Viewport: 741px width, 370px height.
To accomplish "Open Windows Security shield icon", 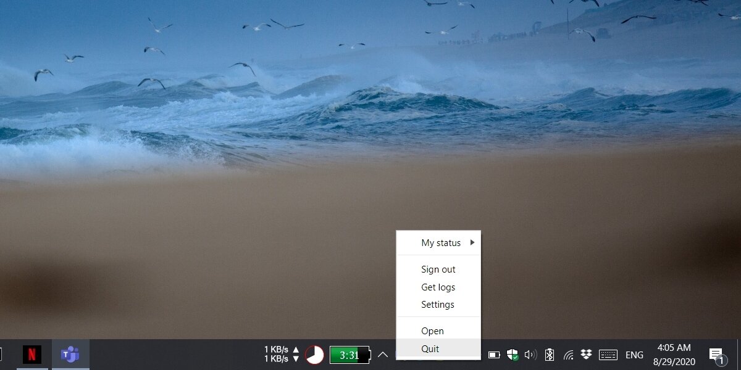I will pos(512,355).
